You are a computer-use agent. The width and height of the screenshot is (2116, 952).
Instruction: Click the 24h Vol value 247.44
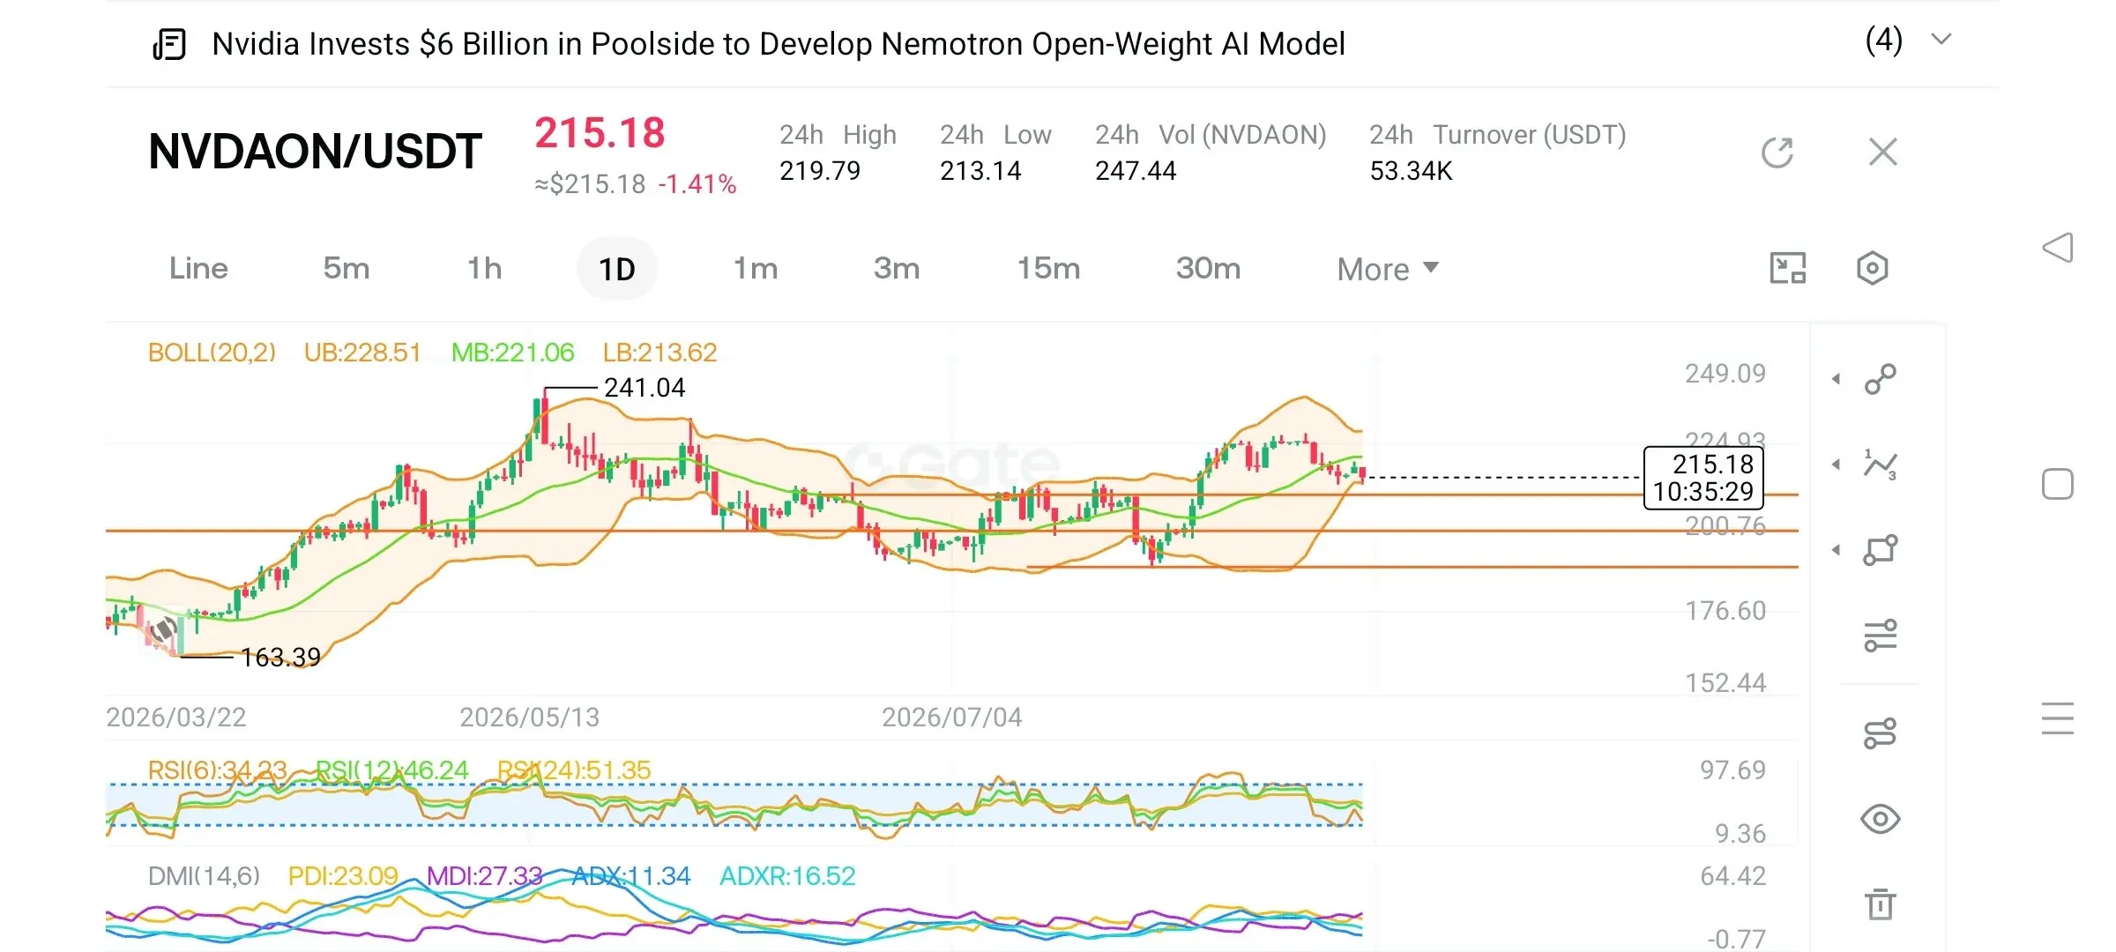(1136, 171)
